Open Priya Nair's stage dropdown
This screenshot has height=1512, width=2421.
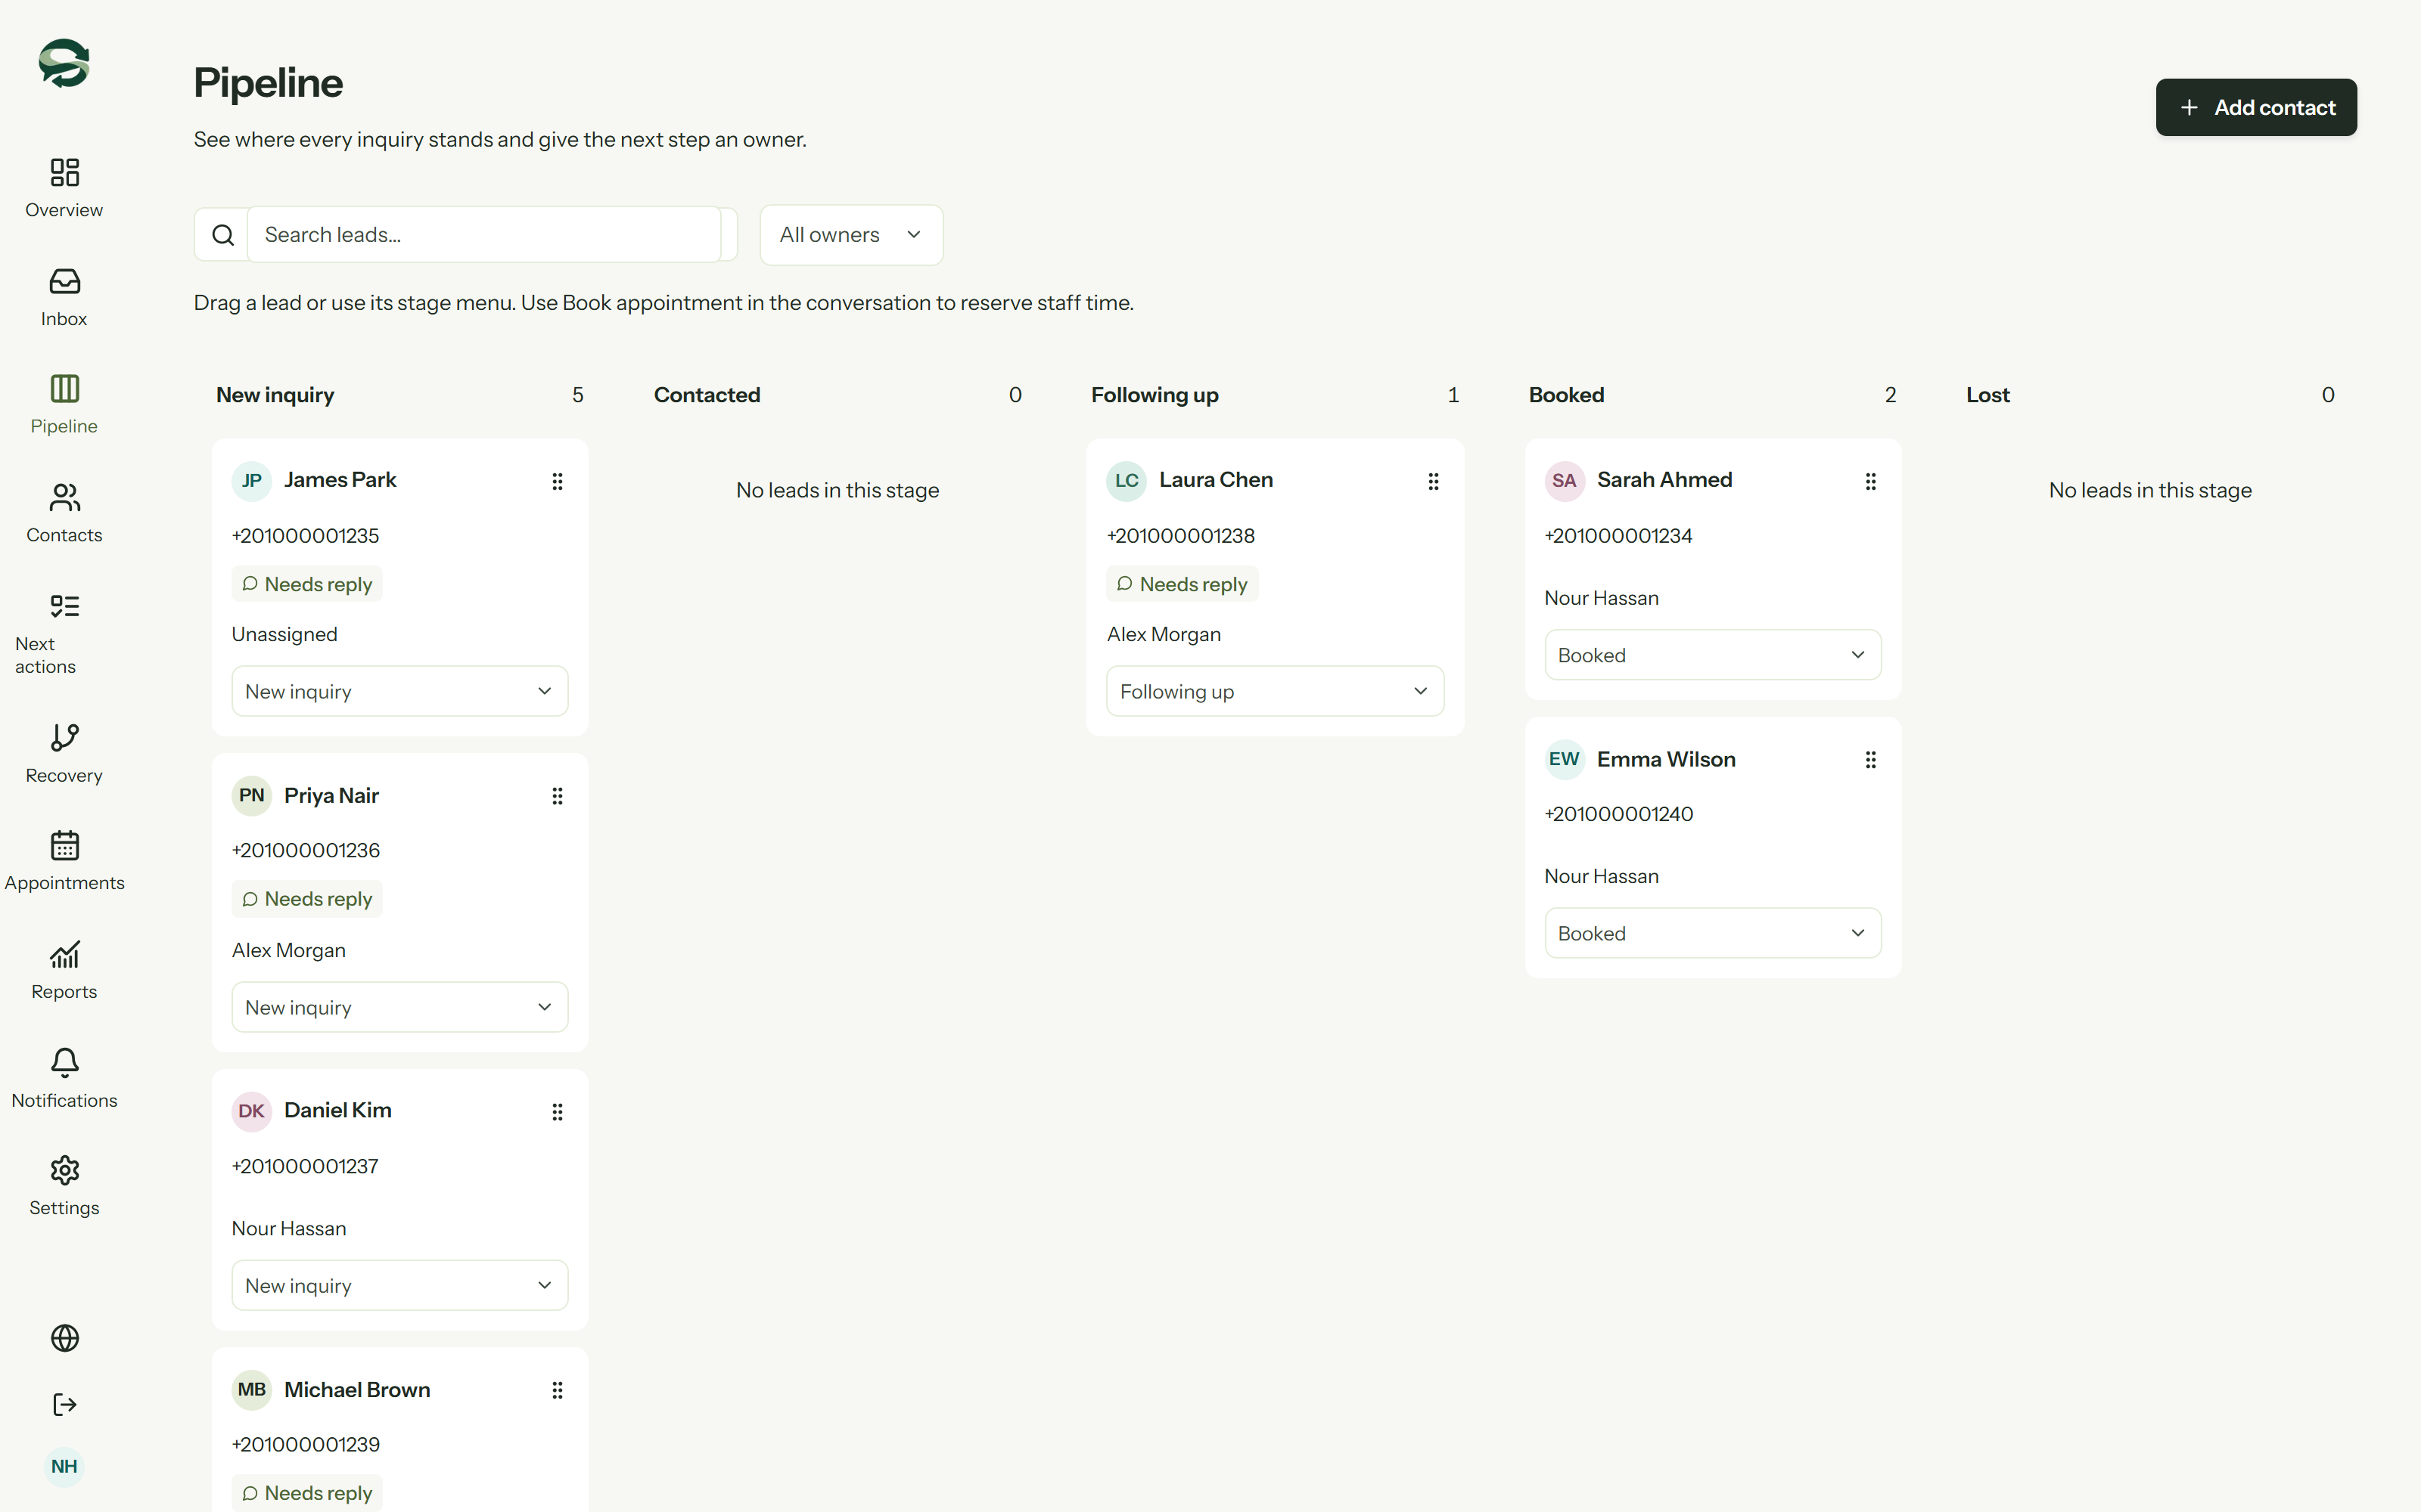coord(399,1007)
